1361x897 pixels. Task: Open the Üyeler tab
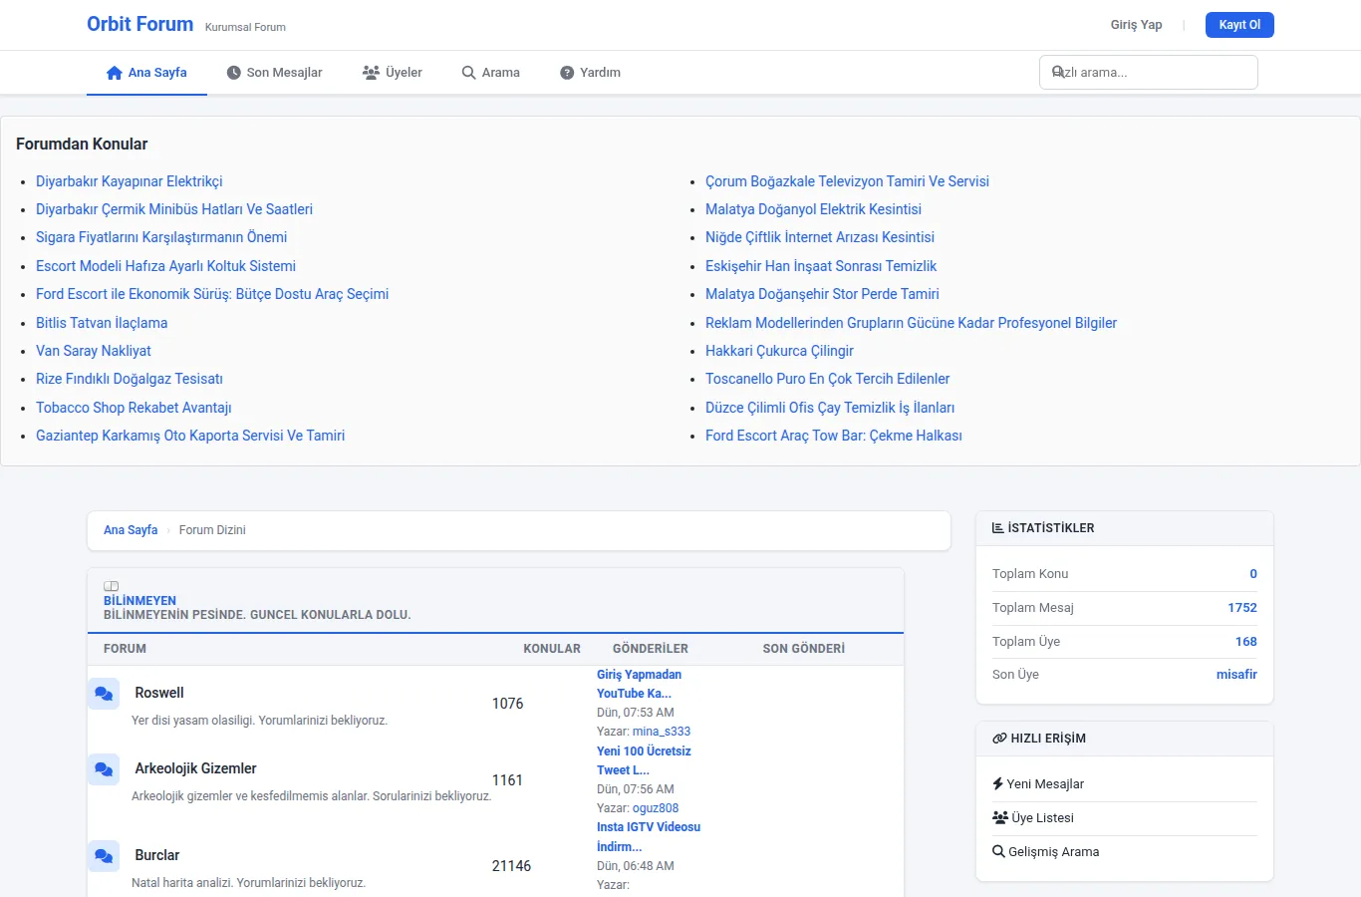point(393,73)
